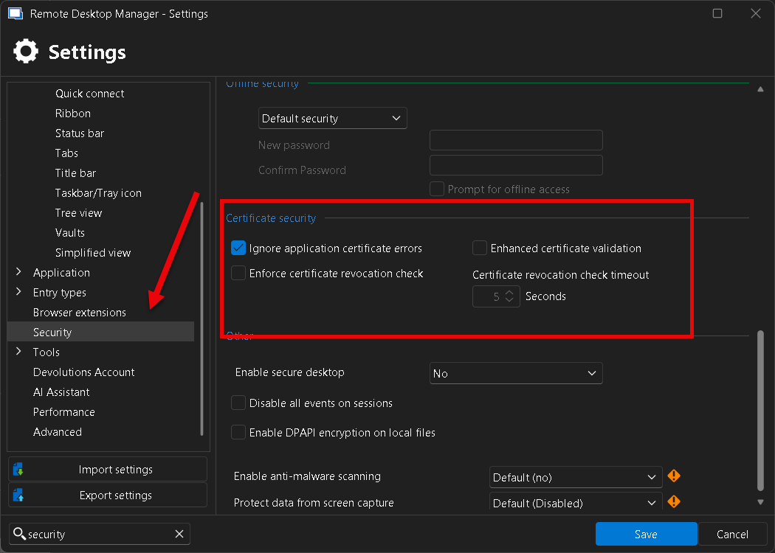
Task: Clear the security search text
Action: click(179, 534)
